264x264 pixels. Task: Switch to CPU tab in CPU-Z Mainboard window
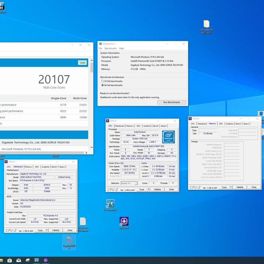(x=8, y=167)
